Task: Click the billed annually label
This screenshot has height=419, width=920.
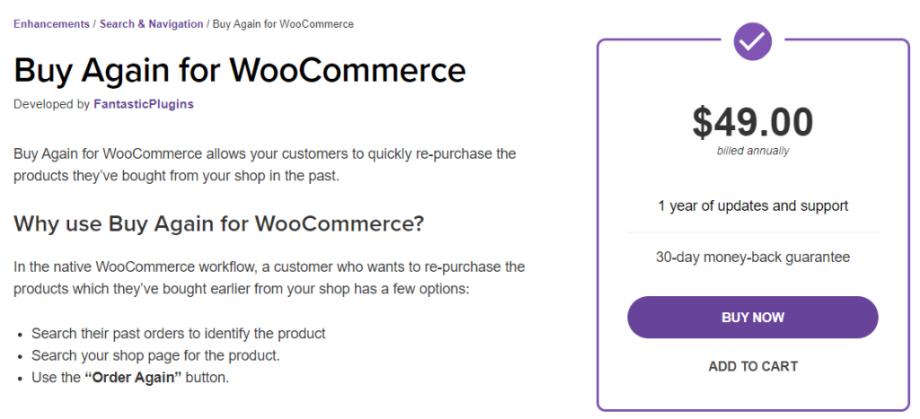Action: 753,151
